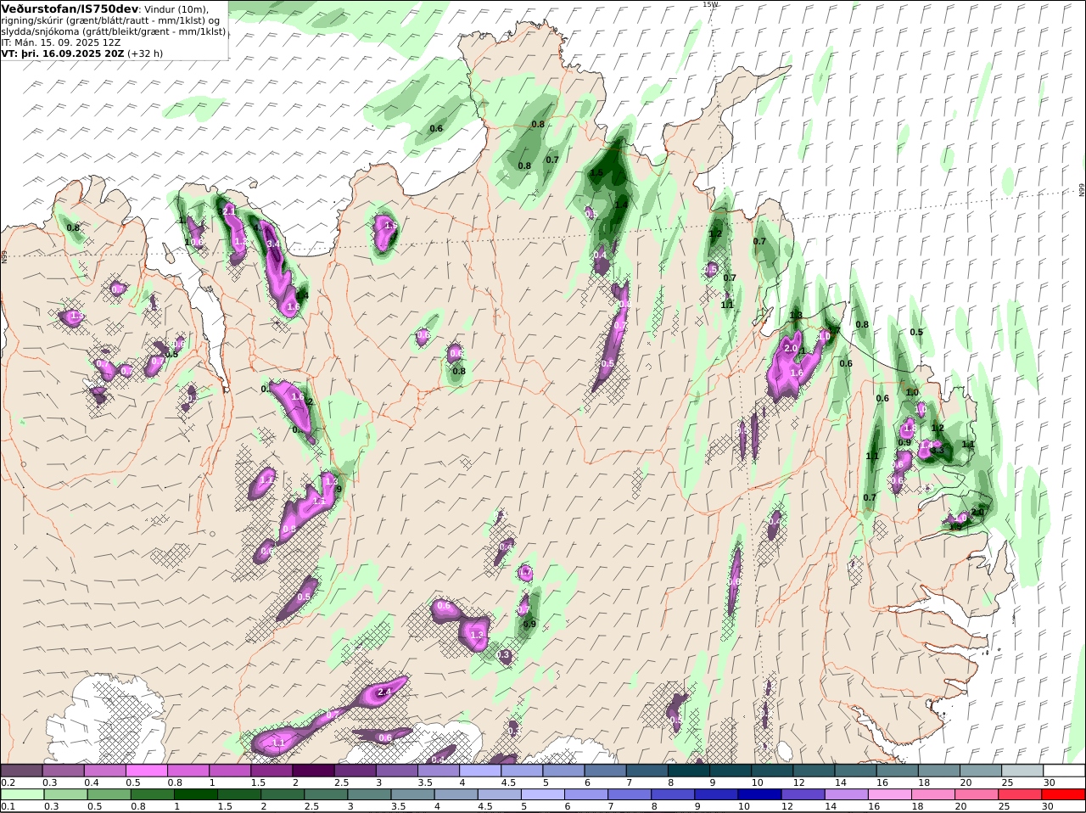The image size is (1086, 813).
Task: Select upper legend swatch labeled 12
Action: [x=814, y=770]
